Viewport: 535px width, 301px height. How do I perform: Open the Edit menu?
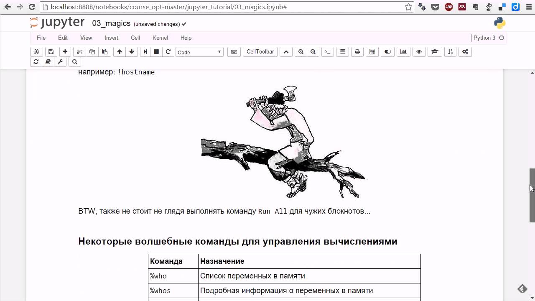(x=63, y=38)
